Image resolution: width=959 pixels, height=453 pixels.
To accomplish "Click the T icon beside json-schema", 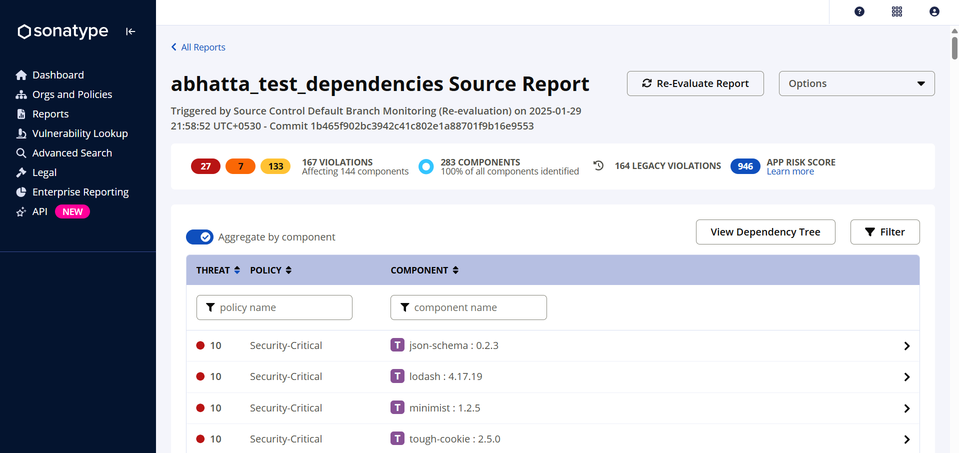I will 397,345.
